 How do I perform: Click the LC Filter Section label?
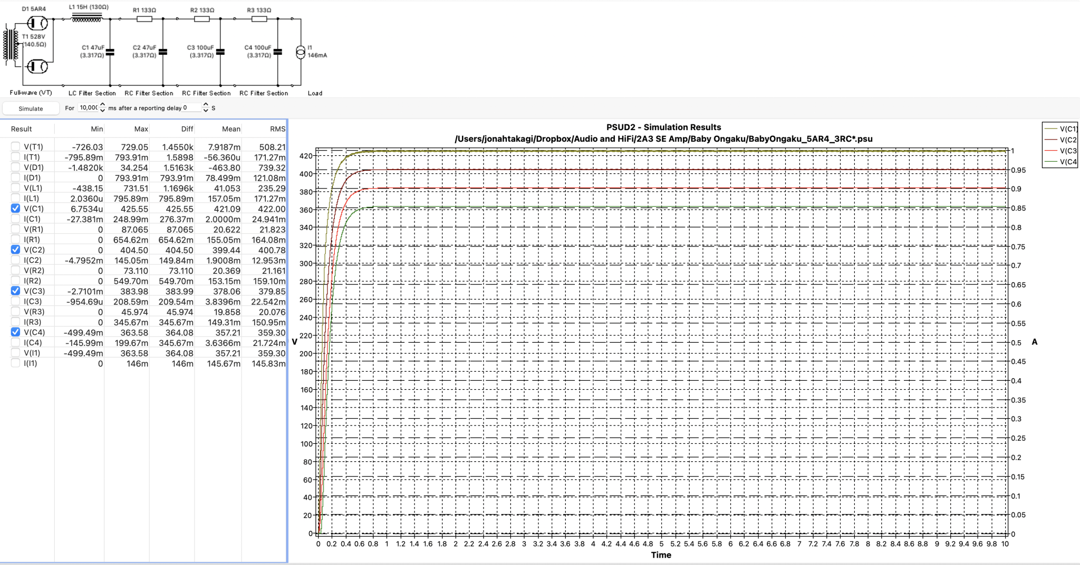(92, 93)
